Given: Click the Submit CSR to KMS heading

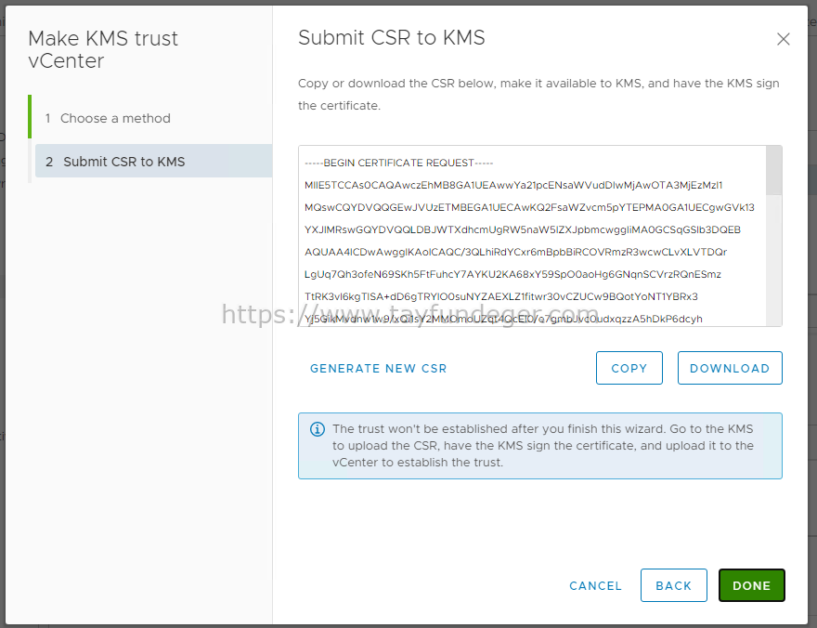Looking at the screenshot, I should 391,37.
